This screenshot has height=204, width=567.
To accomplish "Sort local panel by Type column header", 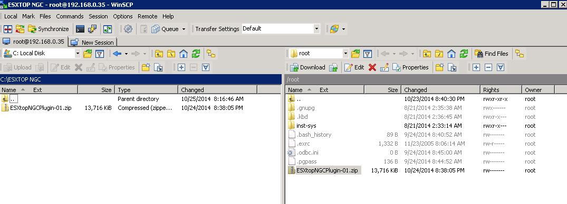I will [146, 90].
